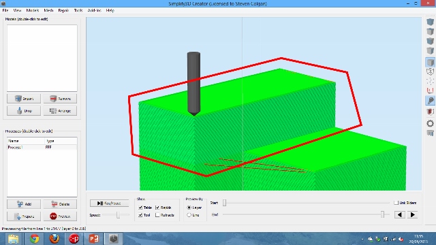Click the Type column header
This screenshot has height=245, width=436.
pyautogui.click(x=61, y=141)
